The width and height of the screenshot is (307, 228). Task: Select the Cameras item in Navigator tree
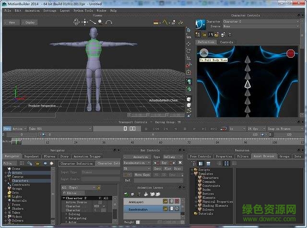coord(18,177)
